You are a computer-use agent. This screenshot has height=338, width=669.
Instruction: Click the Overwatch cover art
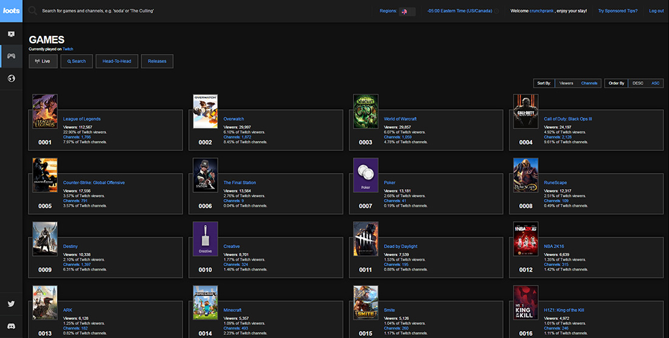205,111
